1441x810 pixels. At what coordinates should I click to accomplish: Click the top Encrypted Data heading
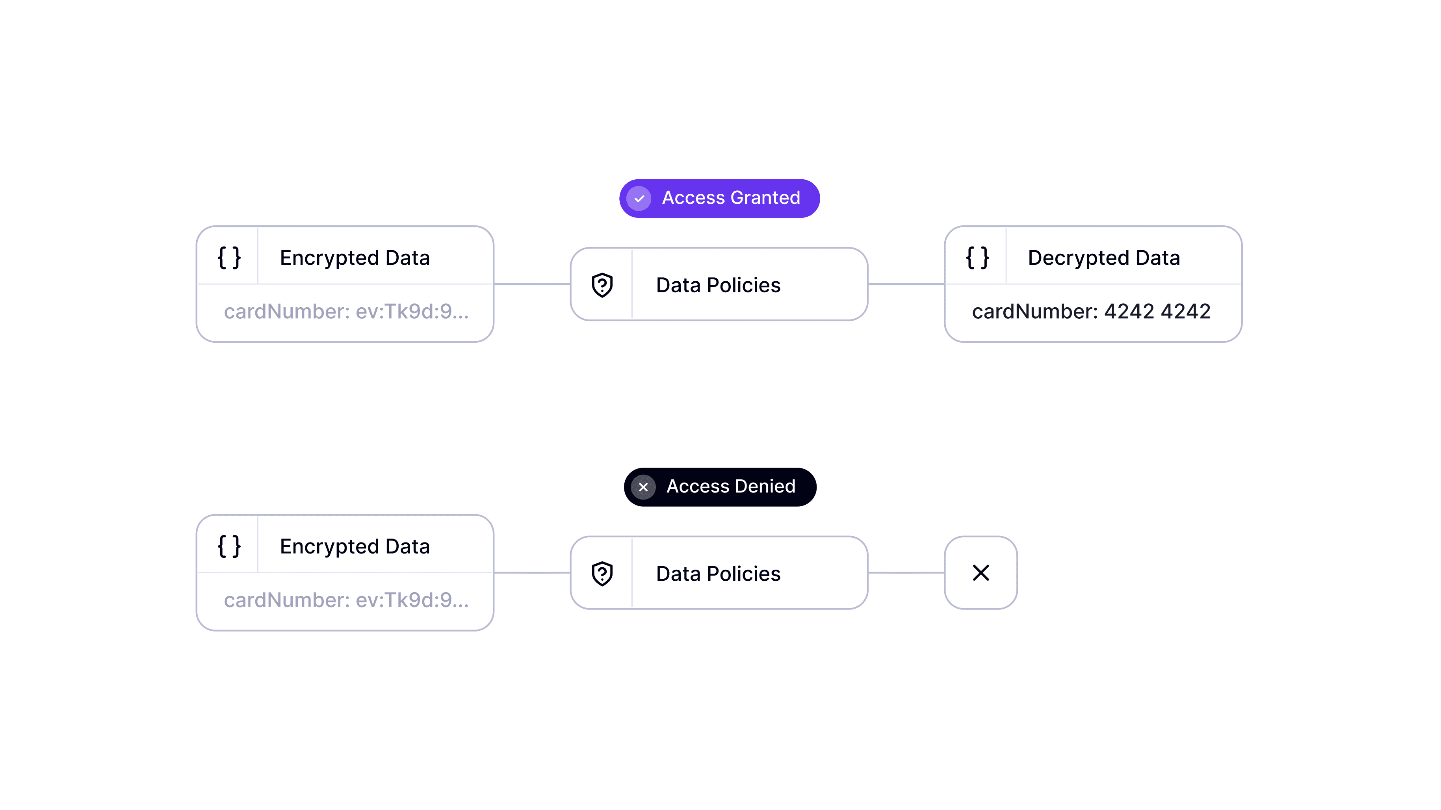(x=355, y=258)
